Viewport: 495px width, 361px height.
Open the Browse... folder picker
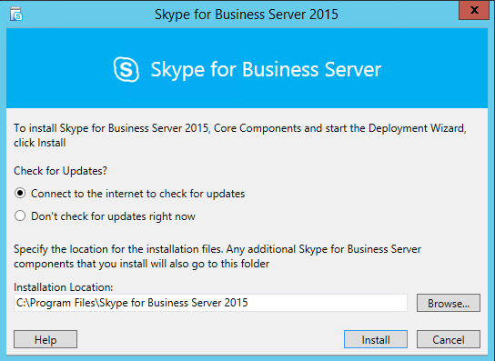[449, 303]
